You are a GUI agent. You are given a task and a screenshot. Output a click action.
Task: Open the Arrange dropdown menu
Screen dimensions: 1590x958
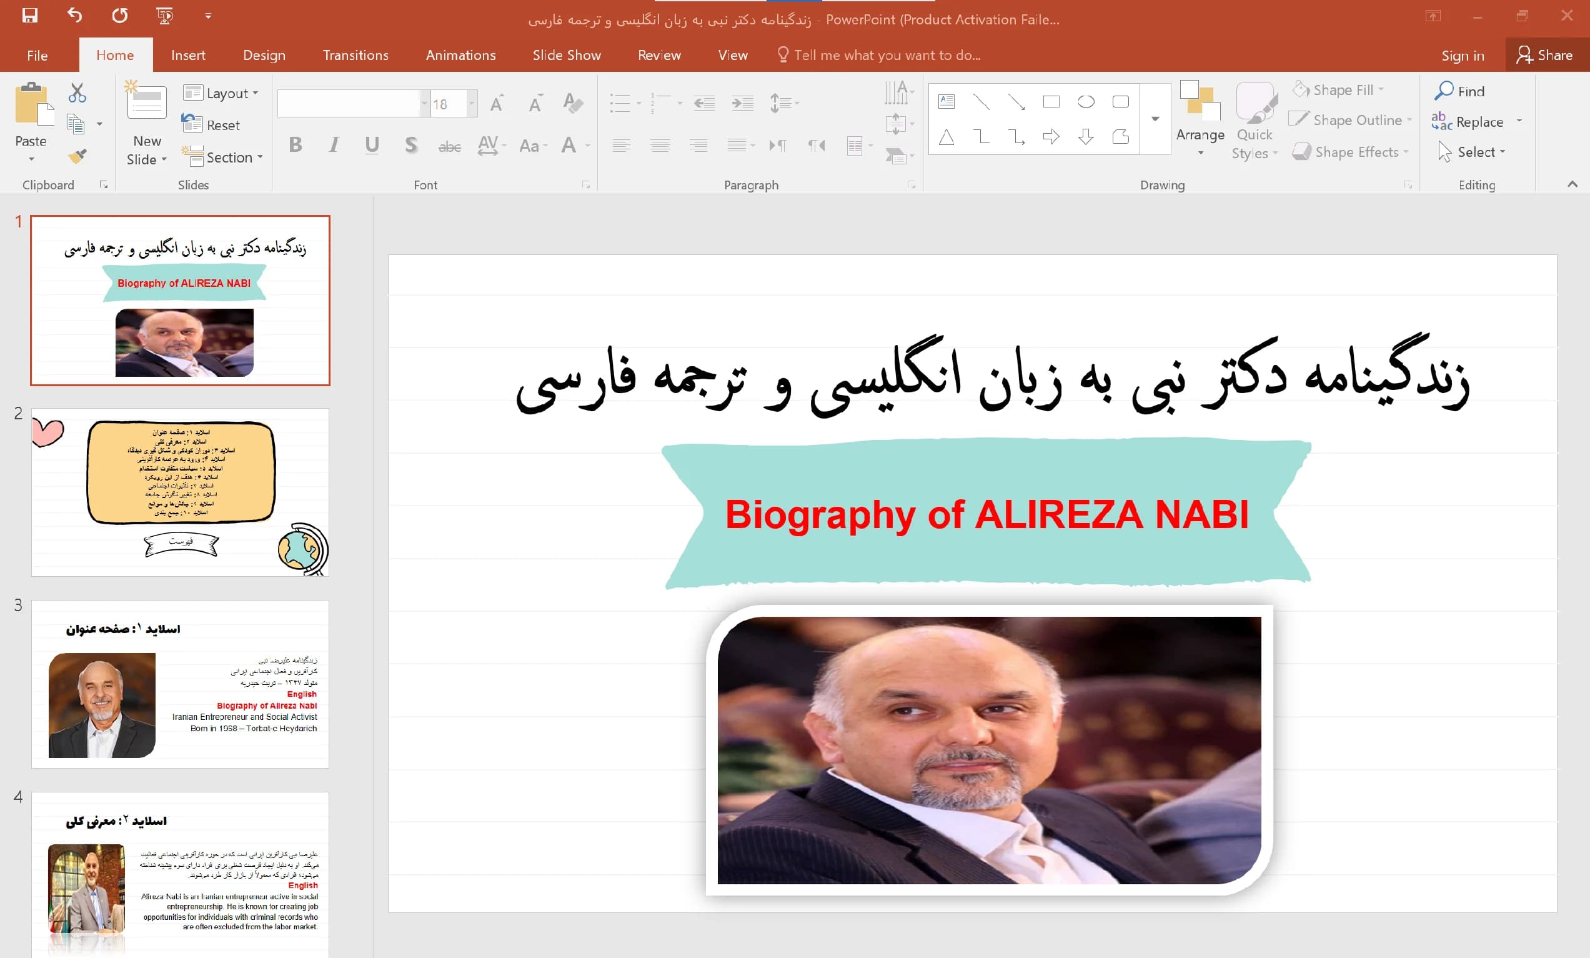click(1200, 120)
